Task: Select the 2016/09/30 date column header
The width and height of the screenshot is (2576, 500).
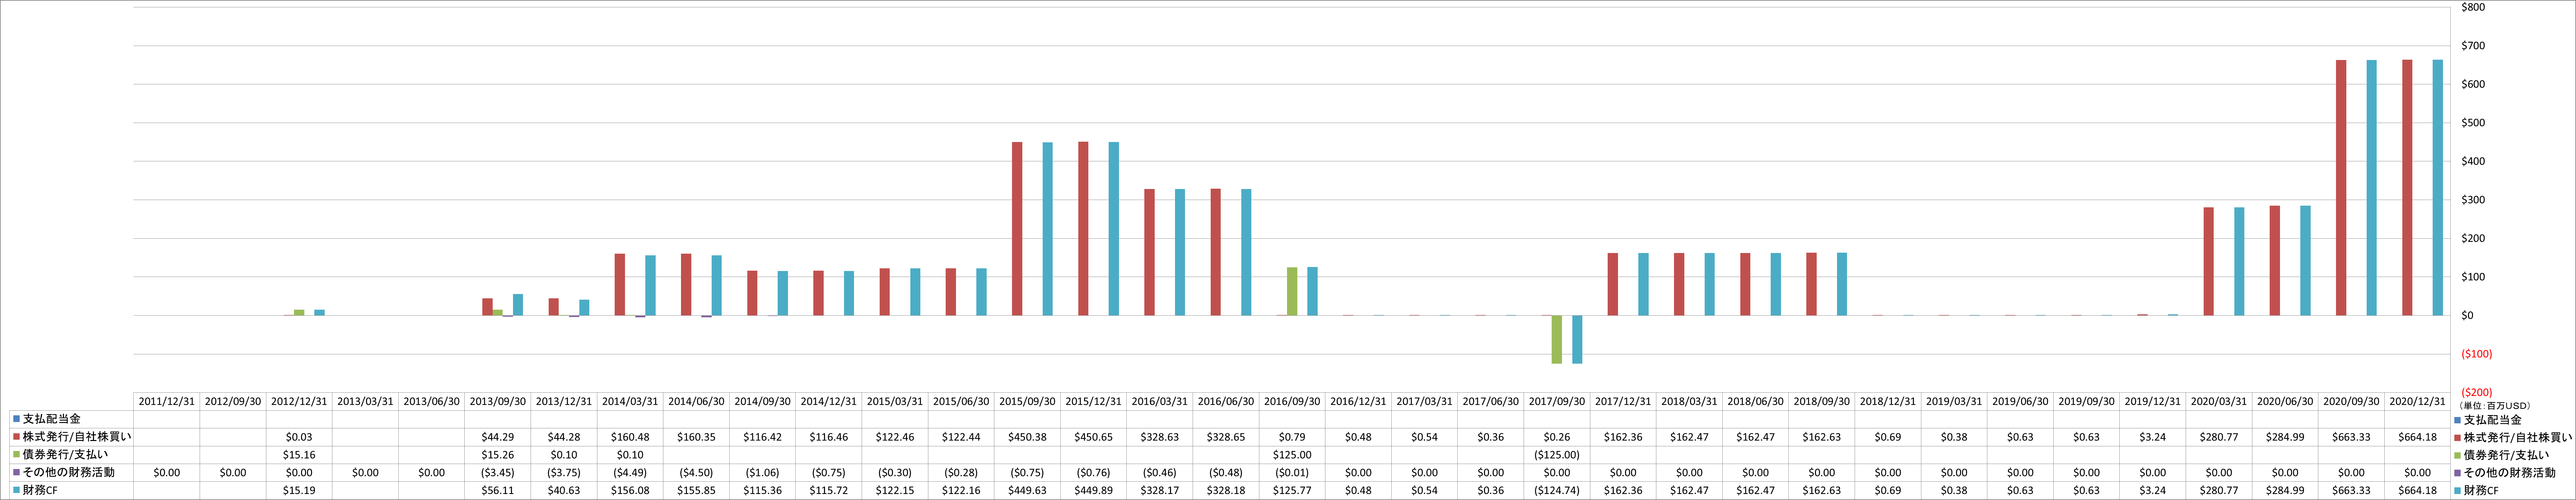Action: [1292, 401]
